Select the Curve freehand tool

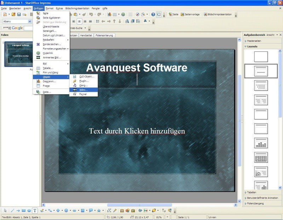[x=42, y=210]
